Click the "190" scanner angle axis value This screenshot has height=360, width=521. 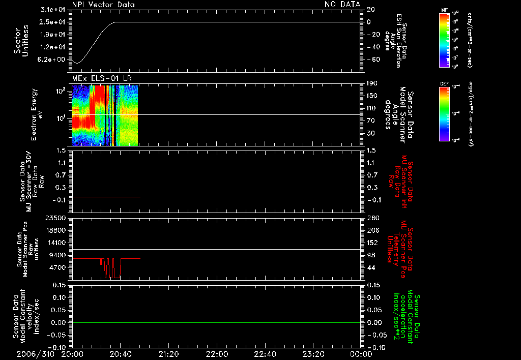coord(372,83)
